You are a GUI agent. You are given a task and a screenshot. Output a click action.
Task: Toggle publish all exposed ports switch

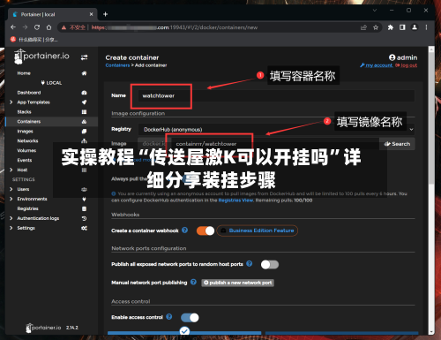270,264
